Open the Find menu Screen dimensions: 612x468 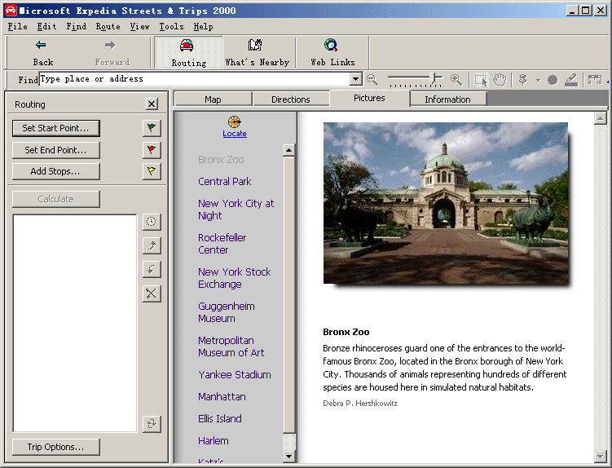pyautogui.click(x=77, y=27)
